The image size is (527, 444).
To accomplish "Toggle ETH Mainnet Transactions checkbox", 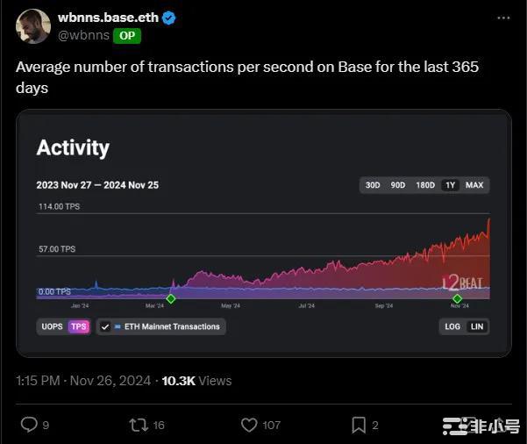I will [x=105, y=326].
